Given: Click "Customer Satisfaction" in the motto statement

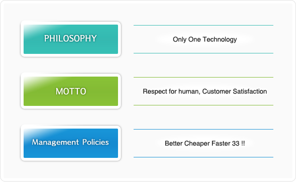Looking at the screenshot, I should [x=235, y=91].
